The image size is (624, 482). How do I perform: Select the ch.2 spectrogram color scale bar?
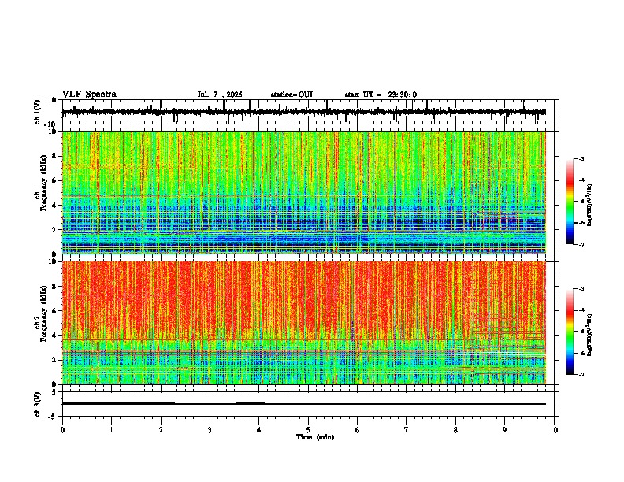570,332
